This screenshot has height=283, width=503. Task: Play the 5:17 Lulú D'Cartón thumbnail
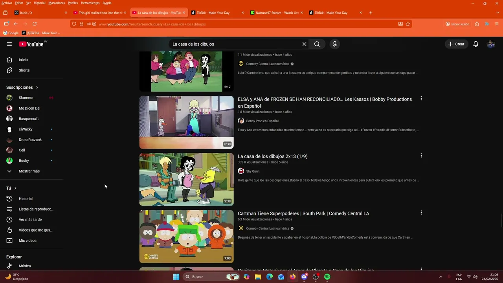[186, 71]
